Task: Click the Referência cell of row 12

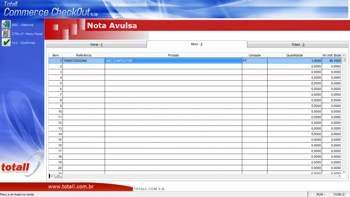Action: click(x=84, y=123)
